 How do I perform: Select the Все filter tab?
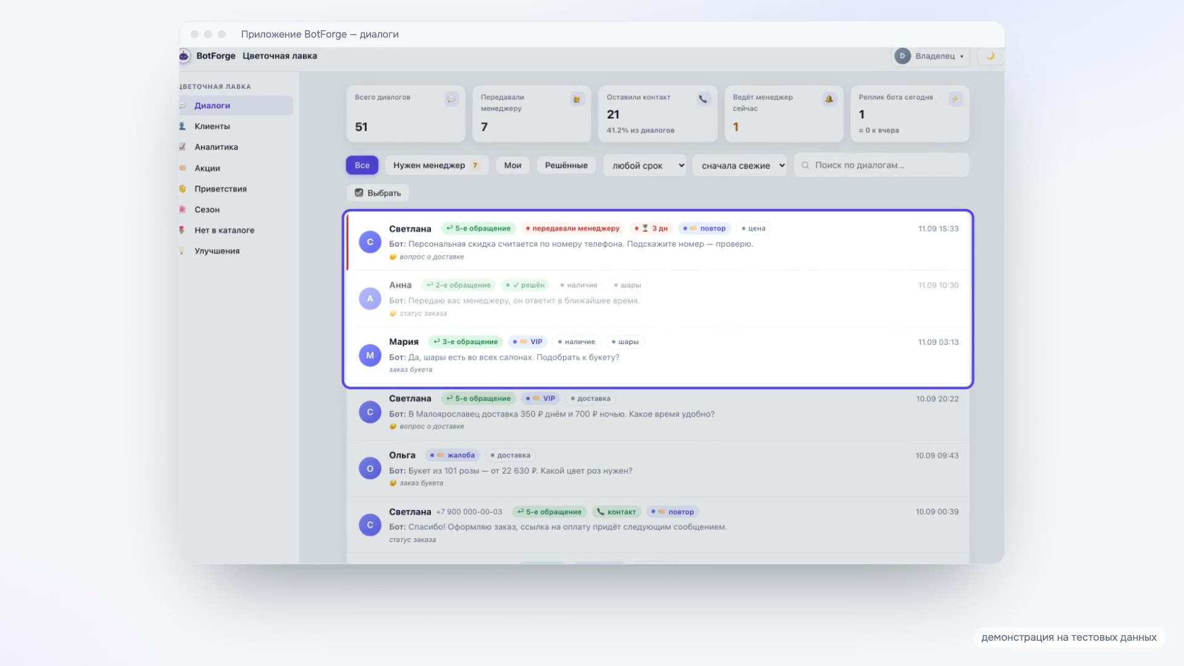362,165
